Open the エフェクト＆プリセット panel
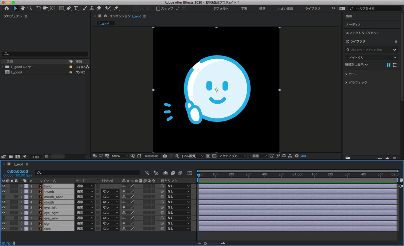Screen dimensions: 404x246 point(363,33)
